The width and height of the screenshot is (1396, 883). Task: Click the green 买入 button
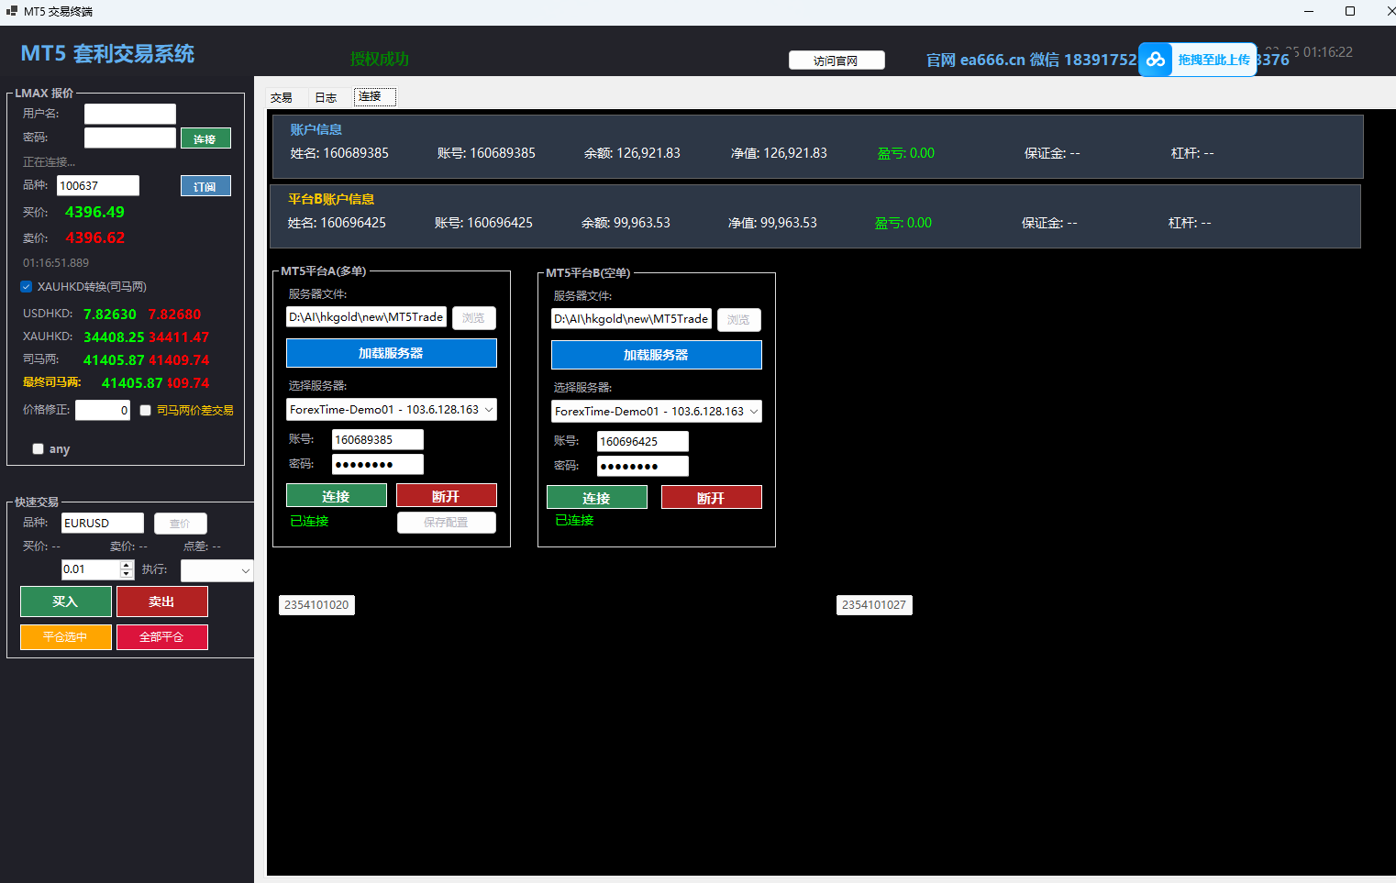[66, 602]
